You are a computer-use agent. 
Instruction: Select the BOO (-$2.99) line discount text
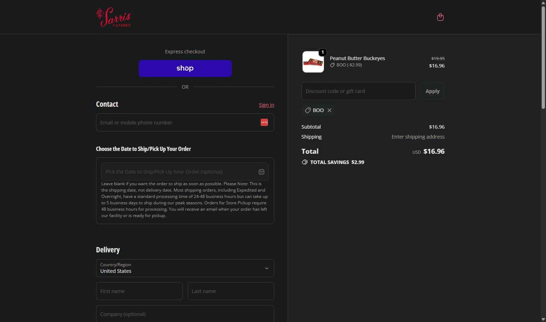pos(349,65)
